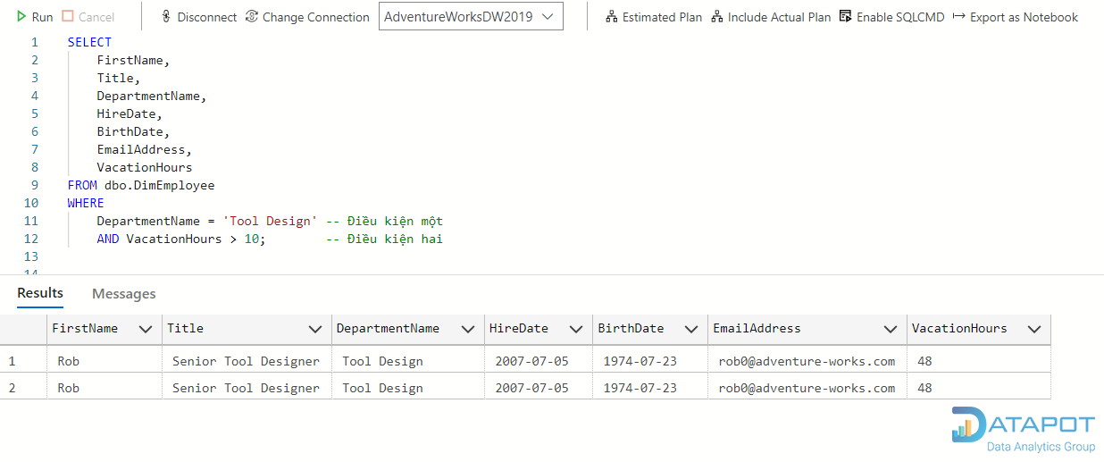Click the 'Tool Design' string on line 11
1104x462 pixels.
tap(270, 221)
